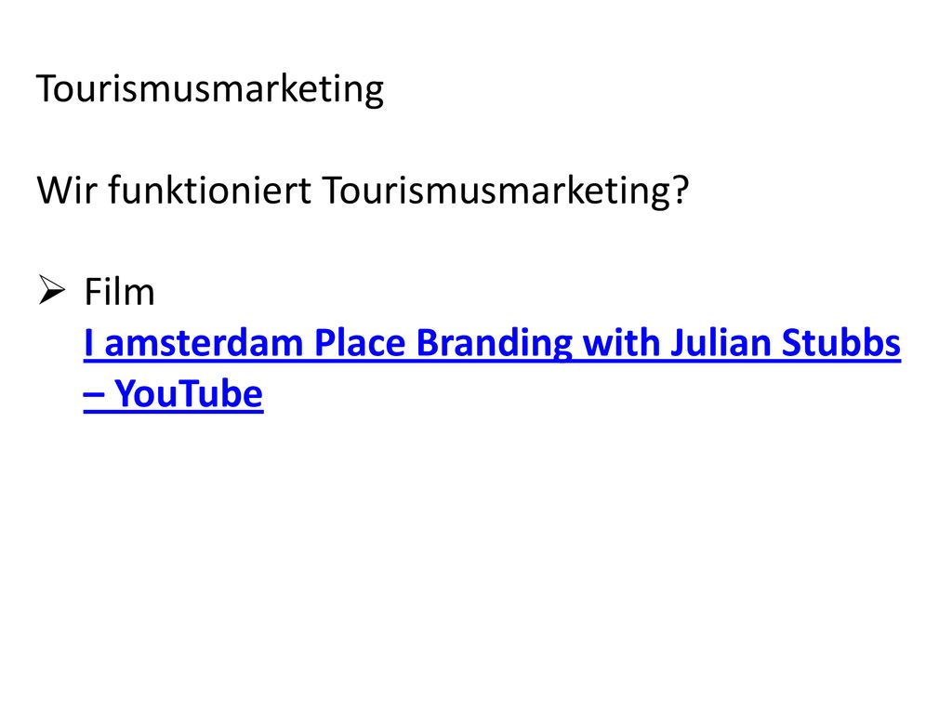Click the dash before YouTube
Image resolution: width=952 pixels, height=714 pixels.
[94, 395]
